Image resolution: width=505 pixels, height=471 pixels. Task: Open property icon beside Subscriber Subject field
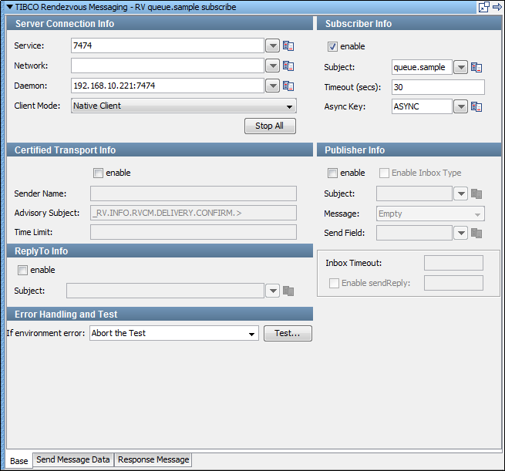click(x=476, y=67)
